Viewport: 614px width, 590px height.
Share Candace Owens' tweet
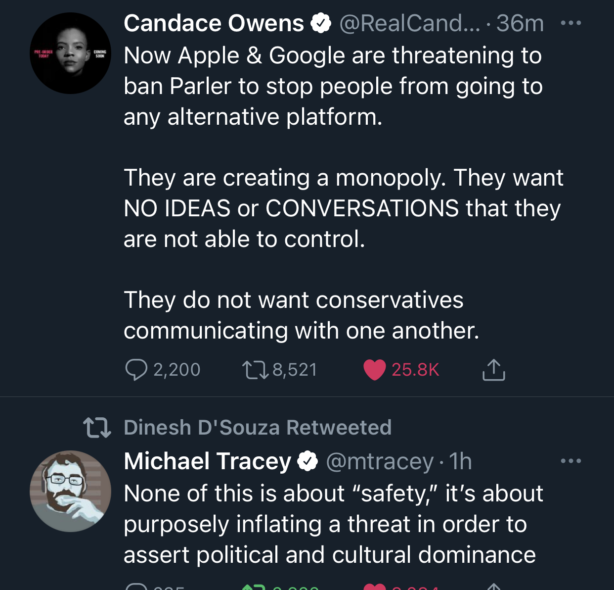click(x=493, y=370)
